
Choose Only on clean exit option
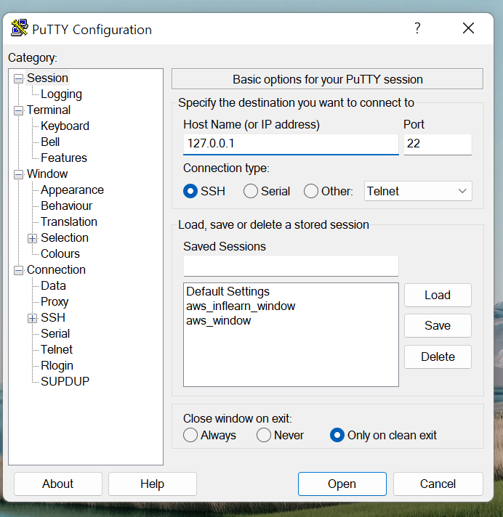tap(337, 435)
